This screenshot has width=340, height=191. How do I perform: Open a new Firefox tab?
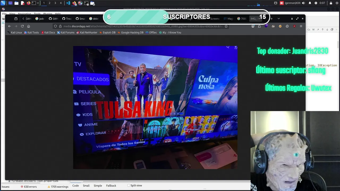coord(271,19)
